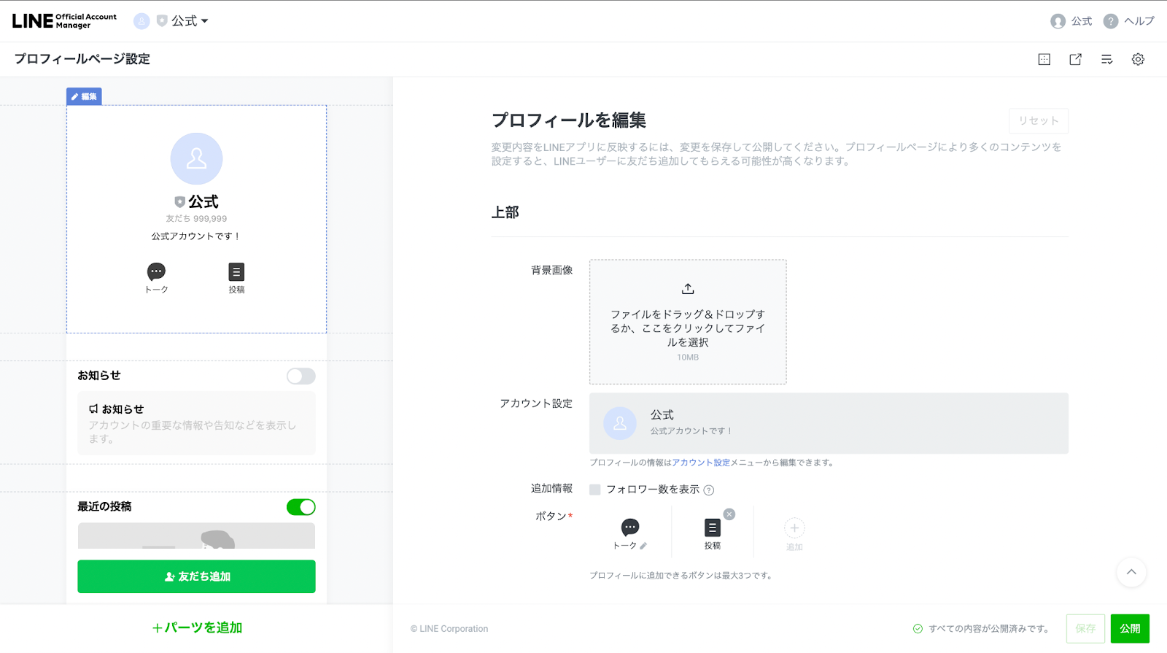Click the 最近の投稿 post thumbnail

coord(196,536)
